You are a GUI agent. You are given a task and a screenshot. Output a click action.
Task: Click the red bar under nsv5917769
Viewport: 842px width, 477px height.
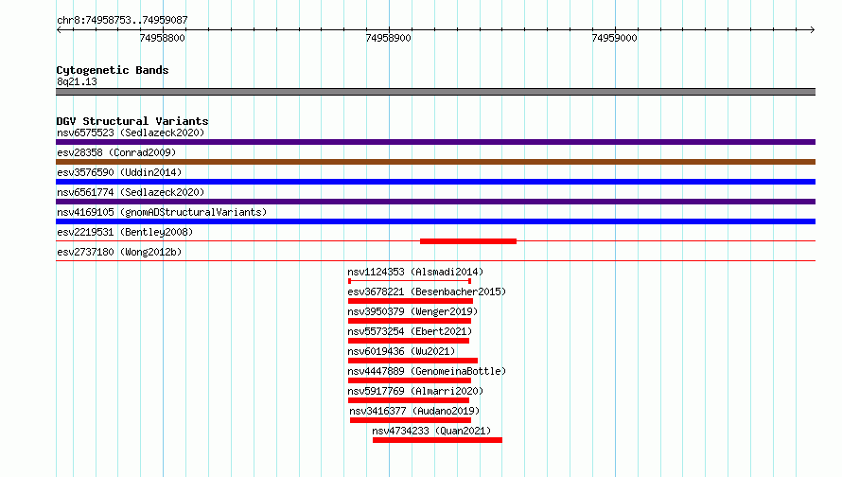click(x=409, y=400)
